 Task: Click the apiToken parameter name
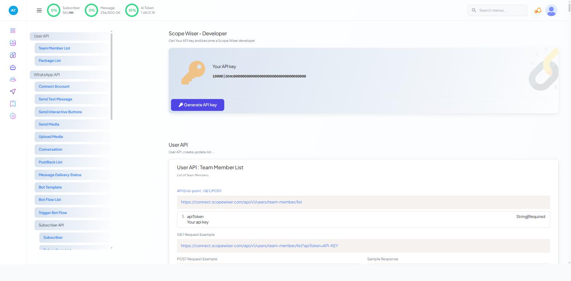coord(195,217)
